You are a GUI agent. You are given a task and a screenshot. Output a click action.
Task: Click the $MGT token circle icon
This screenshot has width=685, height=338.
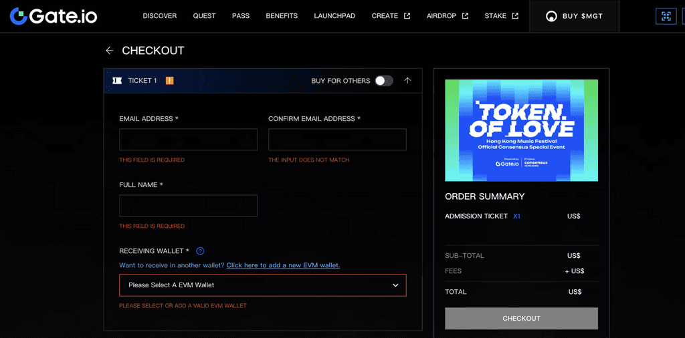[x=551, y=16]
